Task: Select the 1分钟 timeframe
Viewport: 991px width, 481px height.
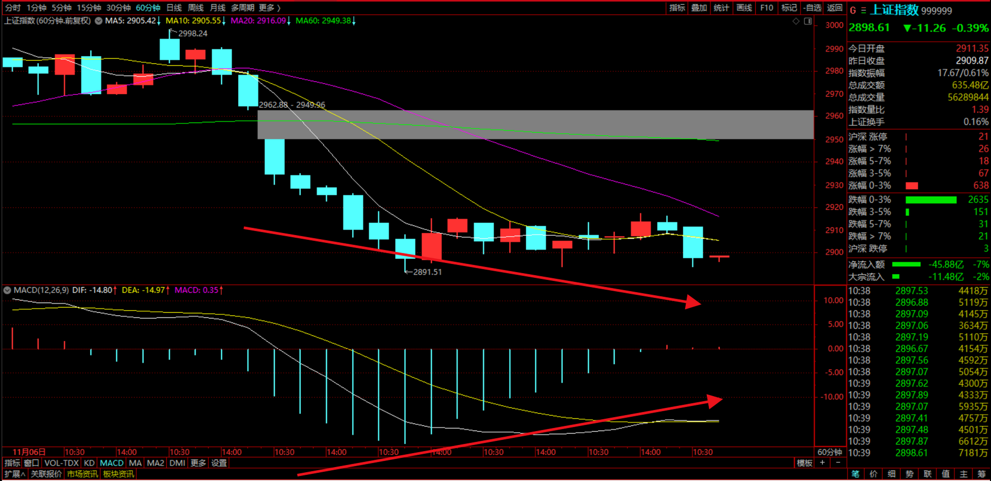Action: coord(36,8)
